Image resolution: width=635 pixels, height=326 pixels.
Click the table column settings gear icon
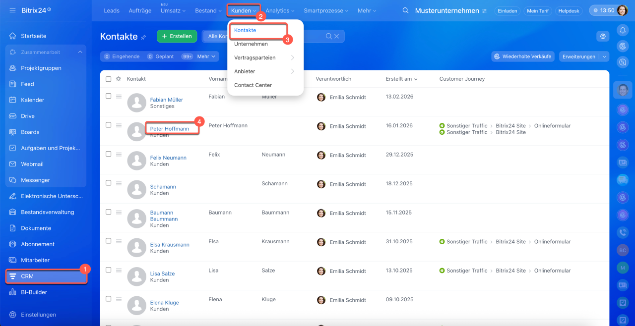[119, 79]
